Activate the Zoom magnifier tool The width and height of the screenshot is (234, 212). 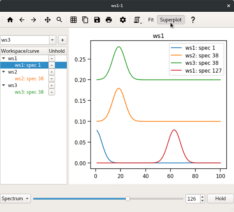tap(59, 20)
